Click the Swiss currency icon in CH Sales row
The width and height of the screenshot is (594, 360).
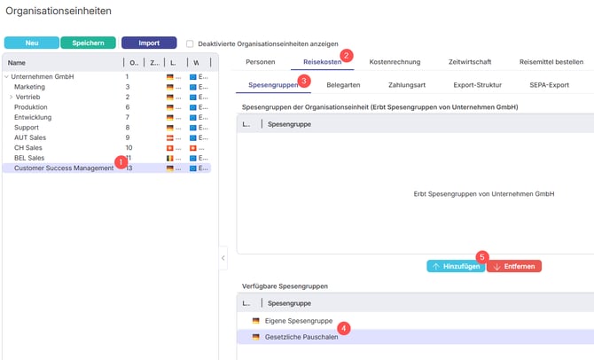[195, 147]
